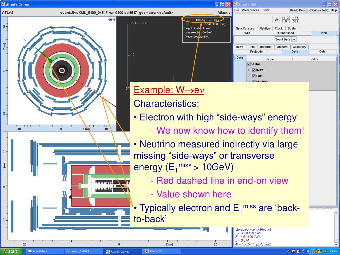Open the Help menu
The width and height of the screenshot is (340, 255).
[334, 10]
